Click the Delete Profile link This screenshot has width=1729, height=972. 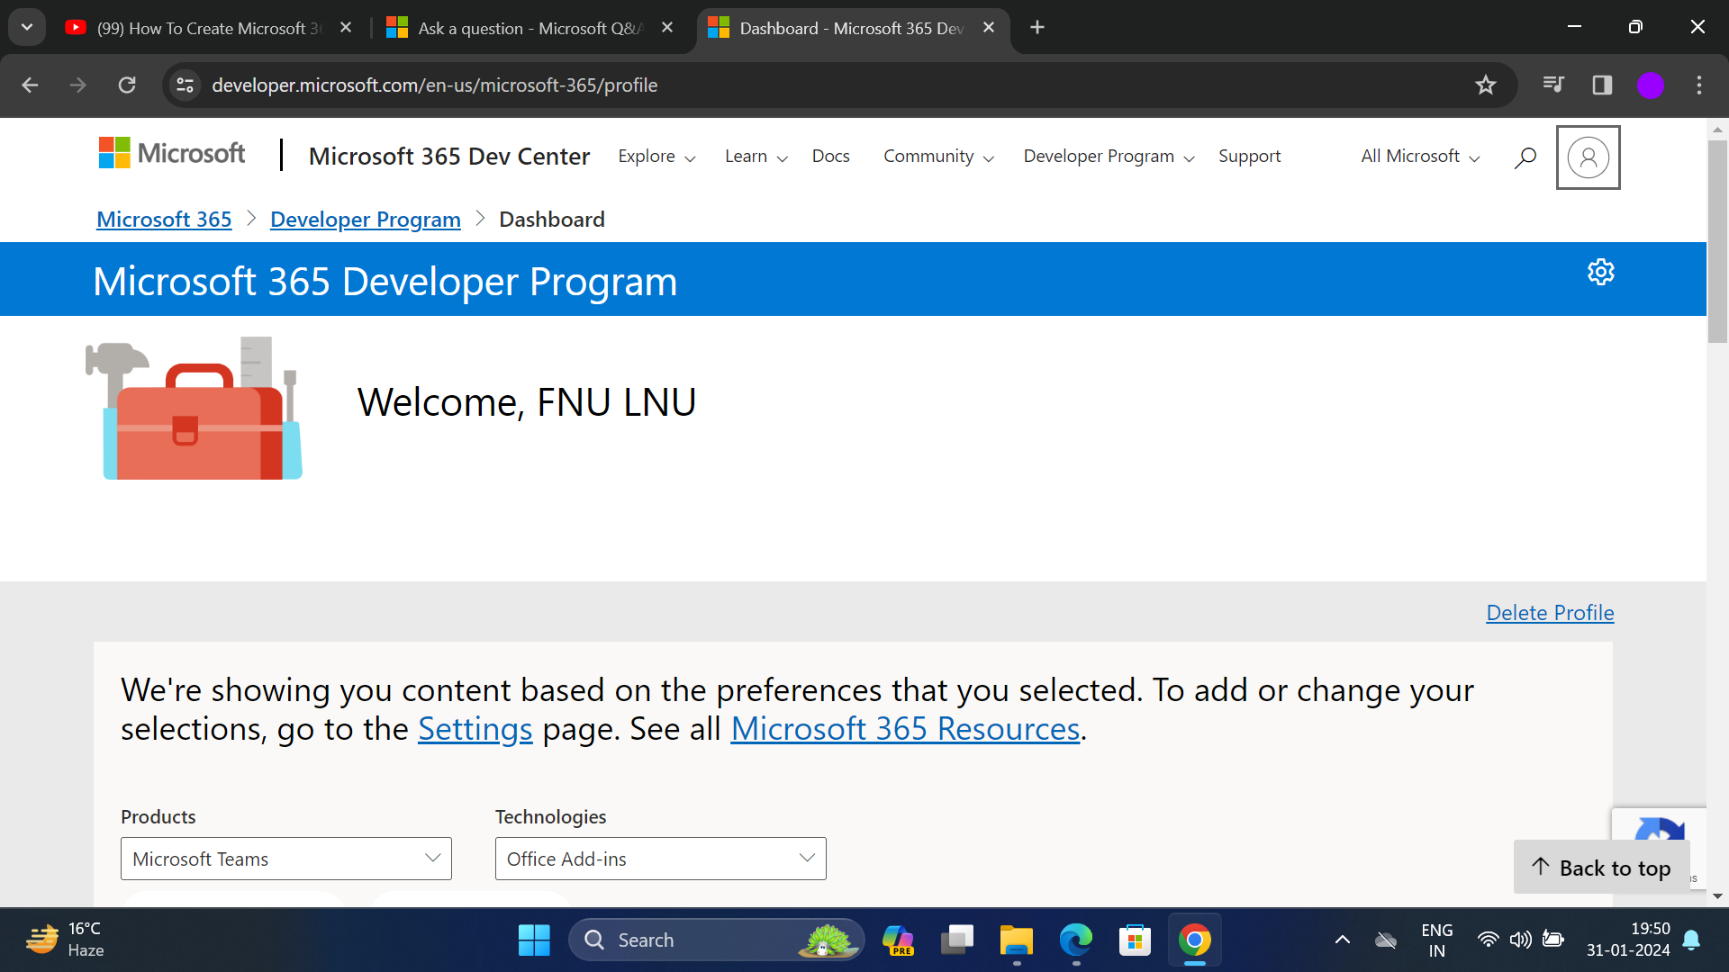coord(1549,613)
